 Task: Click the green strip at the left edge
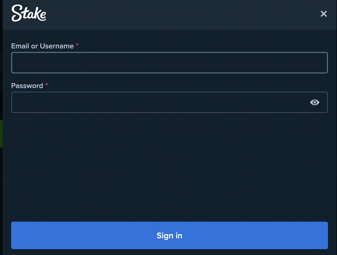coord(1,134)
